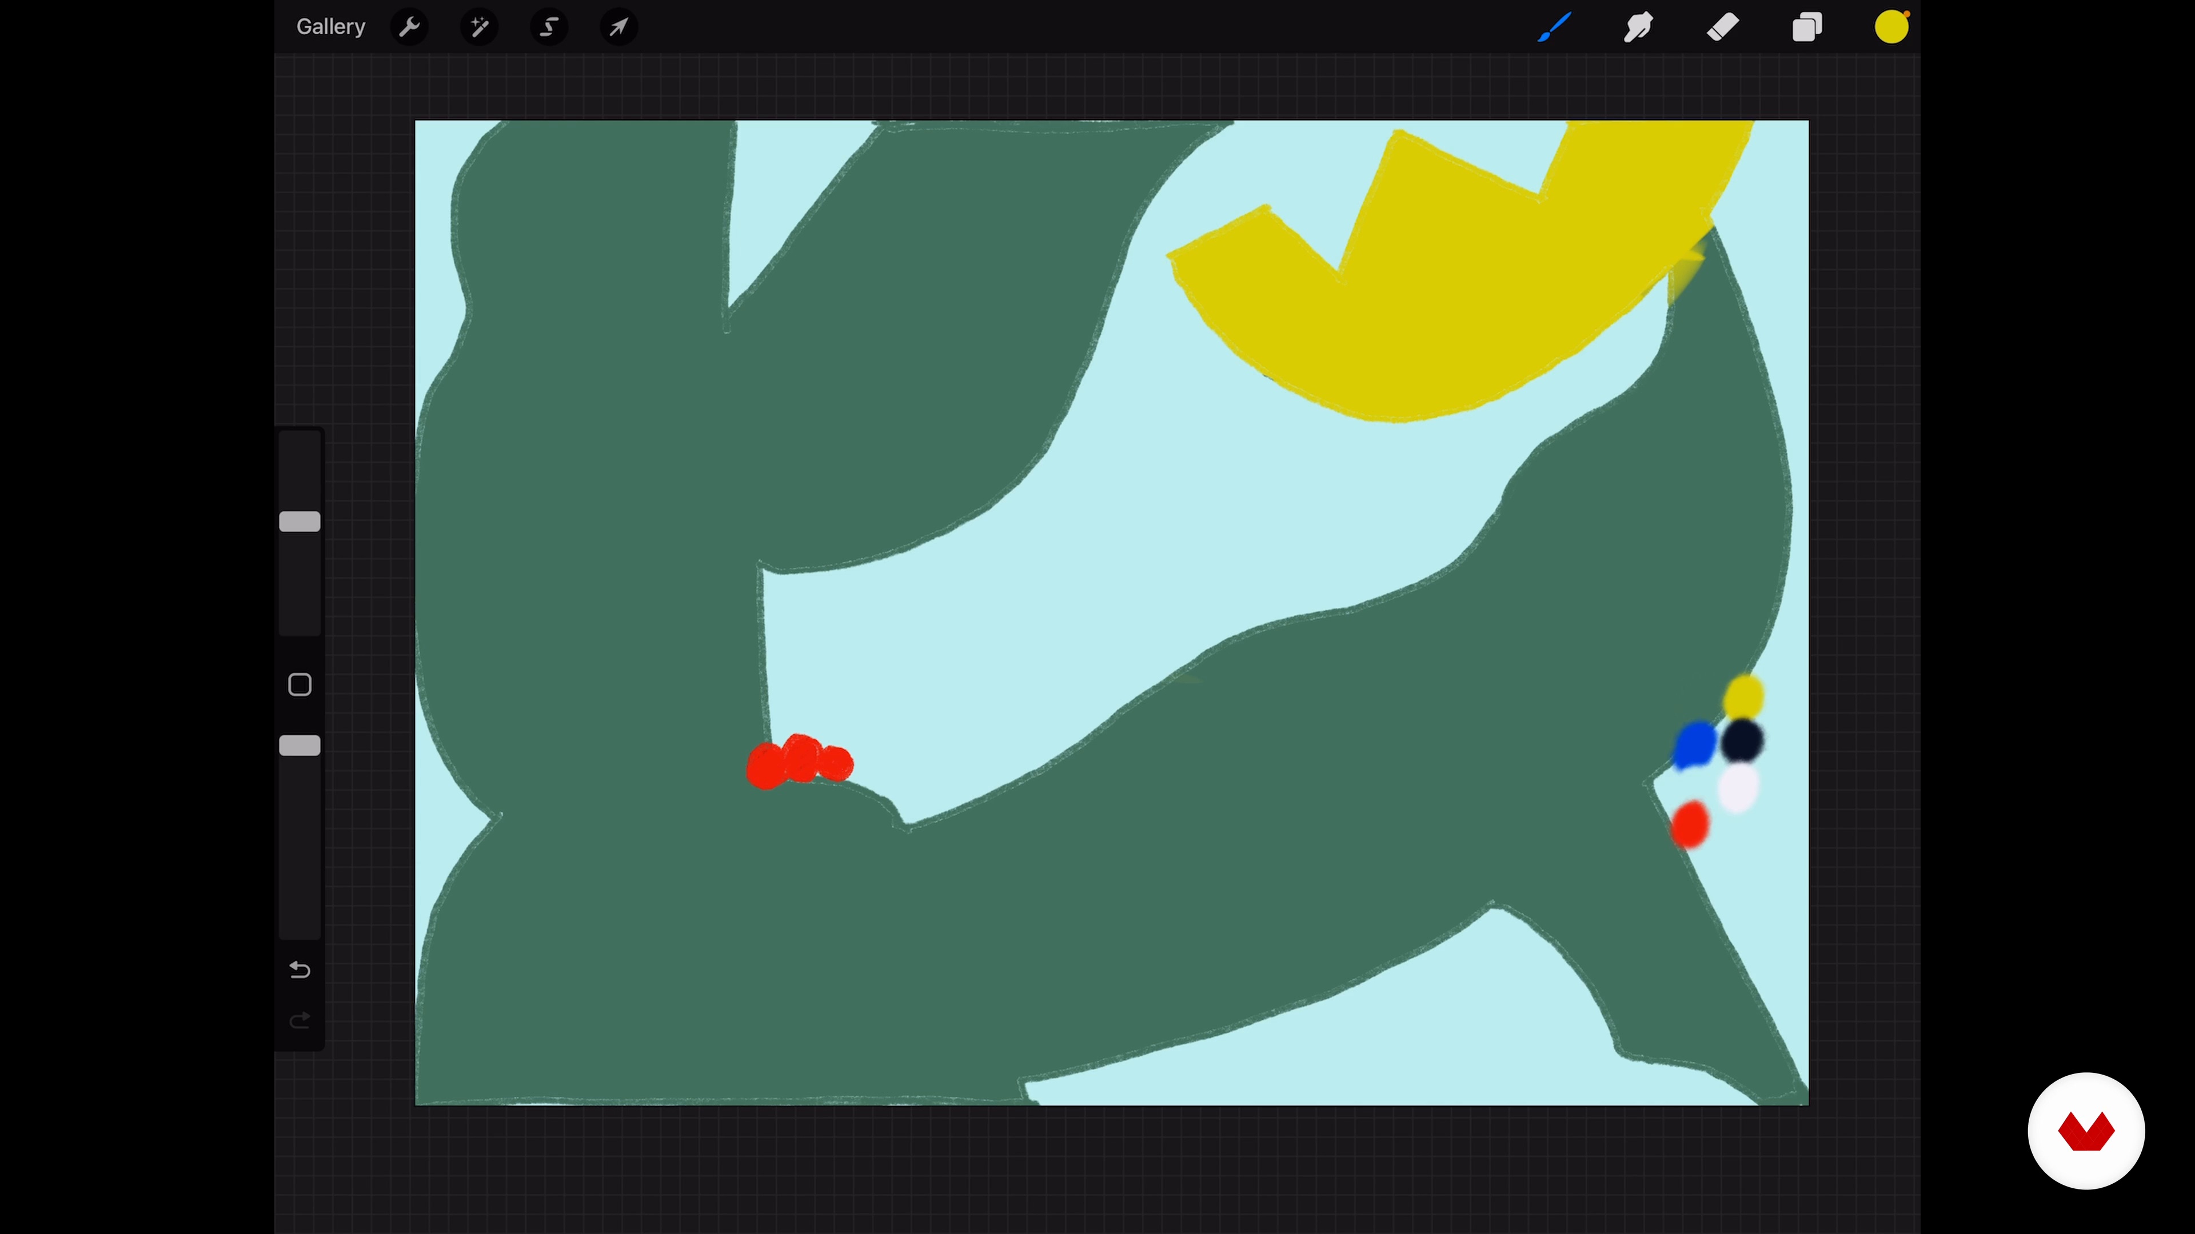Select the Brush tool
This screenshot has width=2195, height=1234.
1554,27
